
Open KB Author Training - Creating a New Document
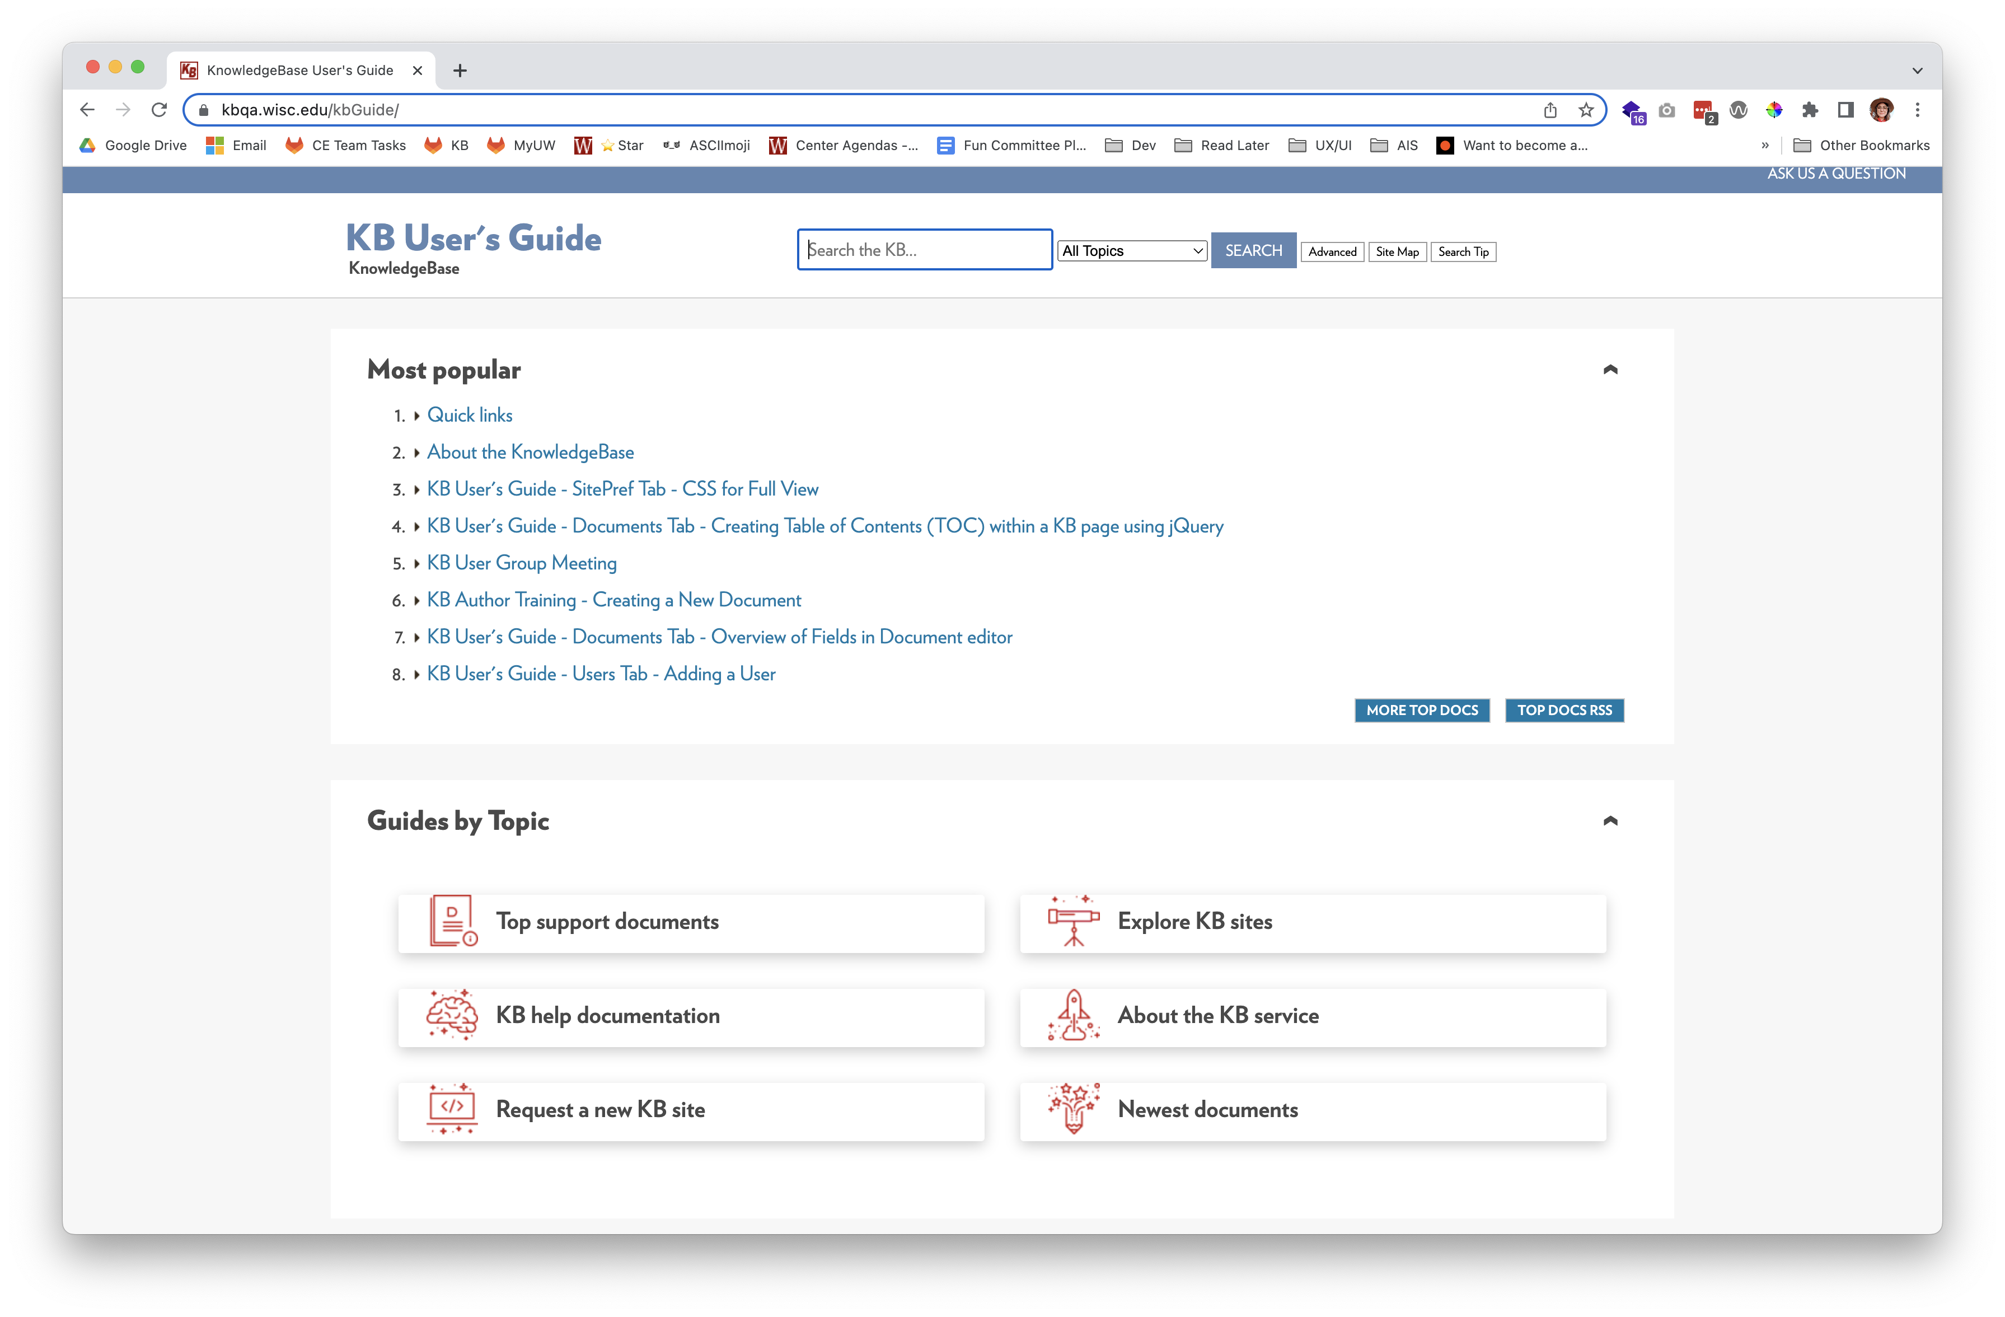click(613, 600)
